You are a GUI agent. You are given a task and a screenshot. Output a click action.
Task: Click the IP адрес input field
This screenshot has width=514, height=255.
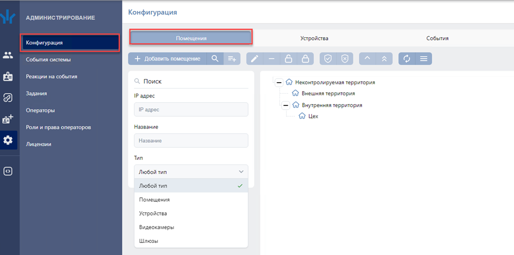(191, 110)
